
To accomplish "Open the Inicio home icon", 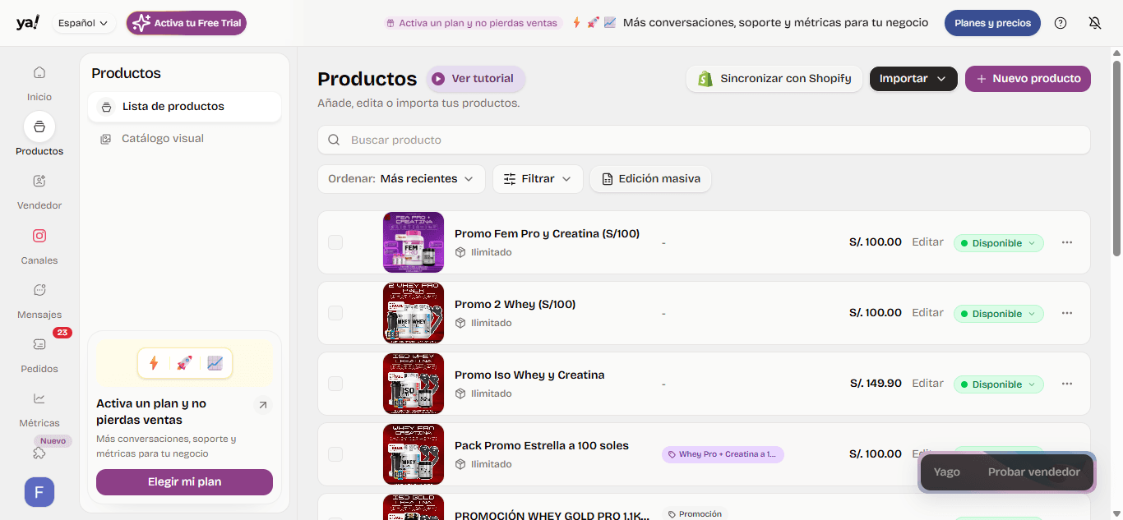I will click(39, 72).
